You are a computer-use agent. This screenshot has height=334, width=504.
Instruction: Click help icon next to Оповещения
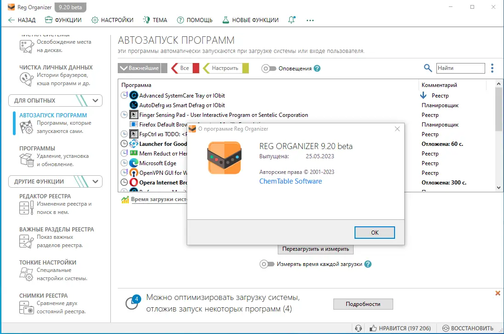pyautogui.click(x=317, y=69)
